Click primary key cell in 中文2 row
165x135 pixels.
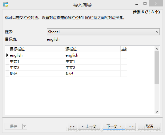(124, 68)
